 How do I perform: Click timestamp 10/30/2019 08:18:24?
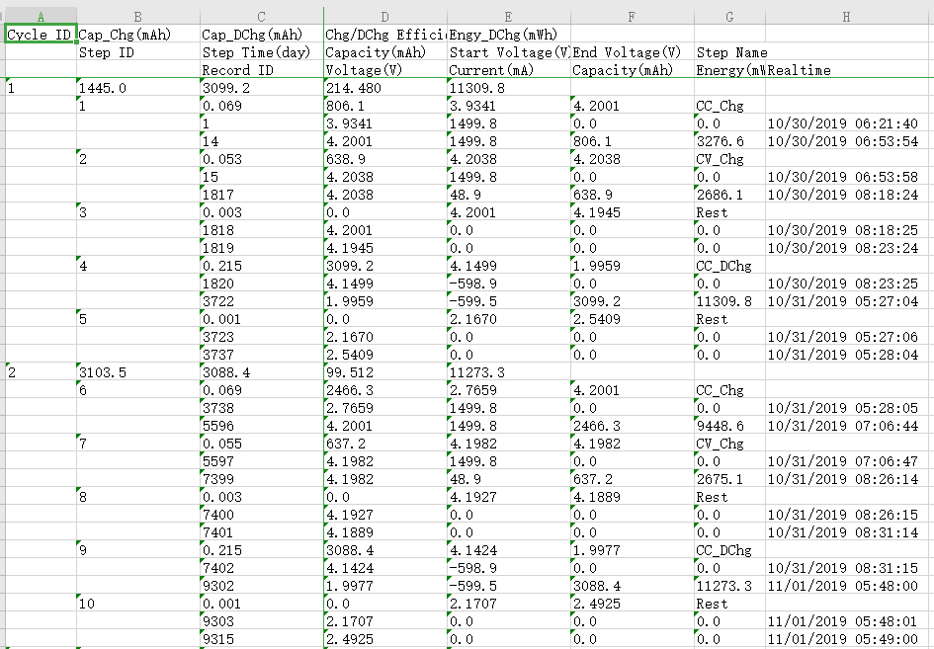pyautogui.click(x=846, y=194)
